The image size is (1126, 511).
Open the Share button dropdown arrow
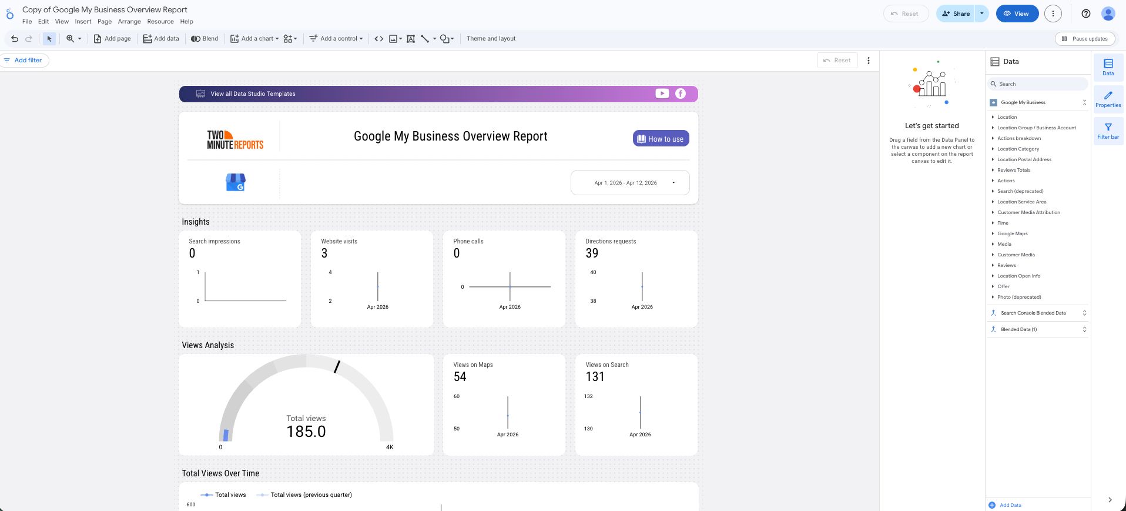pos(981,14)
